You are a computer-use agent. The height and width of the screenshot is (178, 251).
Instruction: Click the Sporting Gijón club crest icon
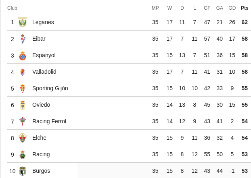pos(23,89)
